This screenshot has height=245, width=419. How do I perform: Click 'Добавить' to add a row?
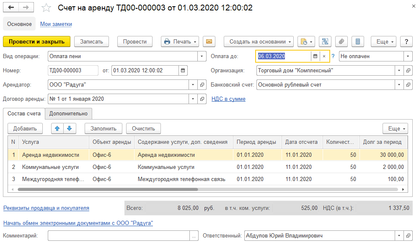(x=25, y=128)
